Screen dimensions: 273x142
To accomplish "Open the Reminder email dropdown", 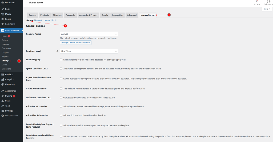I will (x=89, y=51).
